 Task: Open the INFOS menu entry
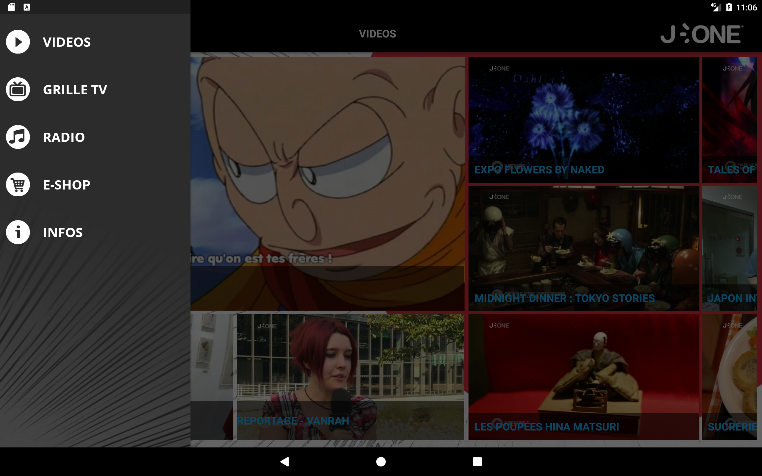(x=95, y=232)
